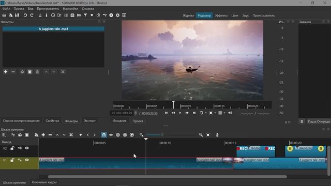Ripple delete with the timeline minus icon

(50, 135)
